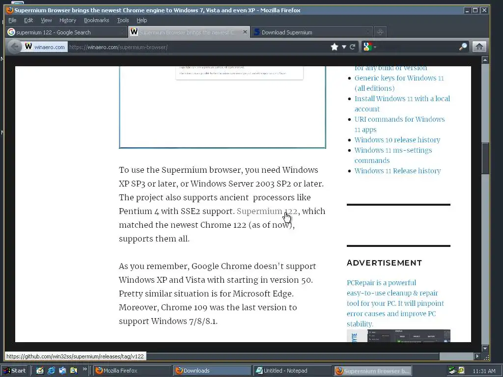Screen dimensions: 503x377
Task: Click first quick launch icon next to Start
Action: [x=40, y=371]
